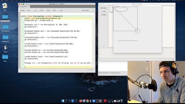Image resolution: width=185 pixels, height=104 pixels.
Task: Click the 'Point2D.Double p2' declaration line
Action: 47,52
